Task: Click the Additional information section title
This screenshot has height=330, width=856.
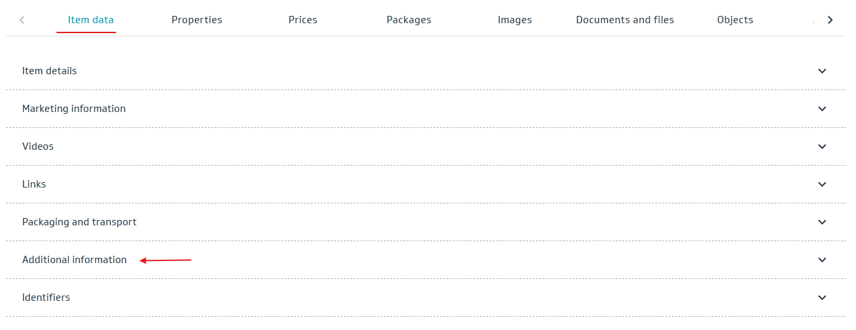Action: tap(74, 260)
